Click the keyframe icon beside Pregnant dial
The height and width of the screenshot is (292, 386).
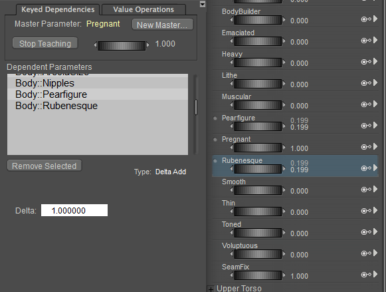pyautogui.click(x=366, y=147)
